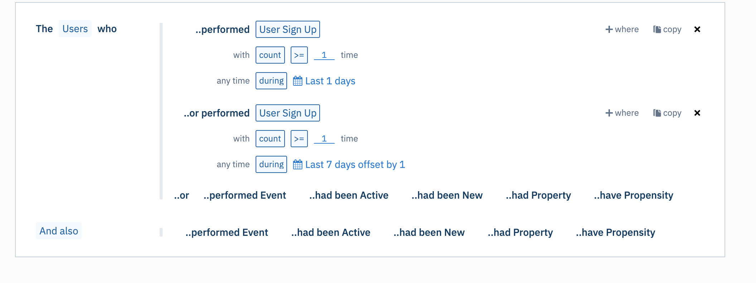Add a where clause to first condition
This screenshot has height=283, width=756.
(622, 29)
